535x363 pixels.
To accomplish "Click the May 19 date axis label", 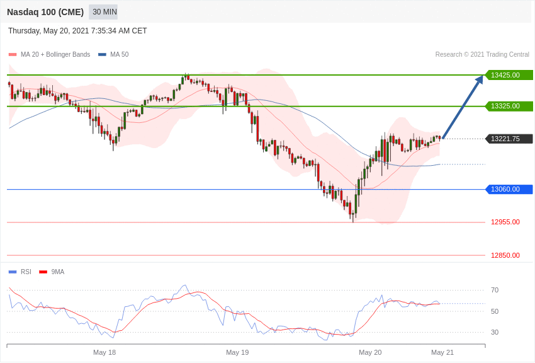I will (237, 352).
